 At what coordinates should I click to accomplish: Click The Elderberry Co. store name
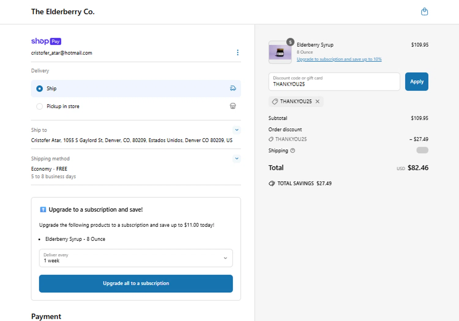coord(63,12)
